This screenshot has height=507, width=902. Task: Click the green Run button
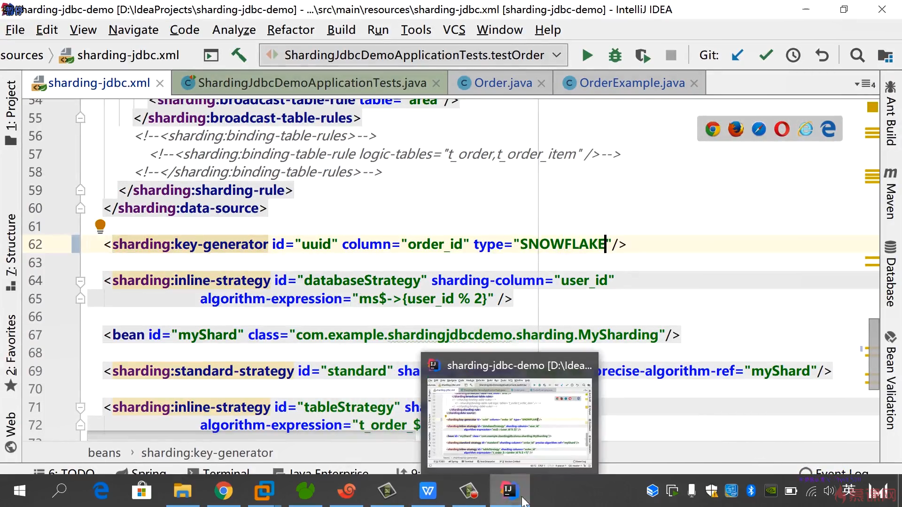click(587, 55)
